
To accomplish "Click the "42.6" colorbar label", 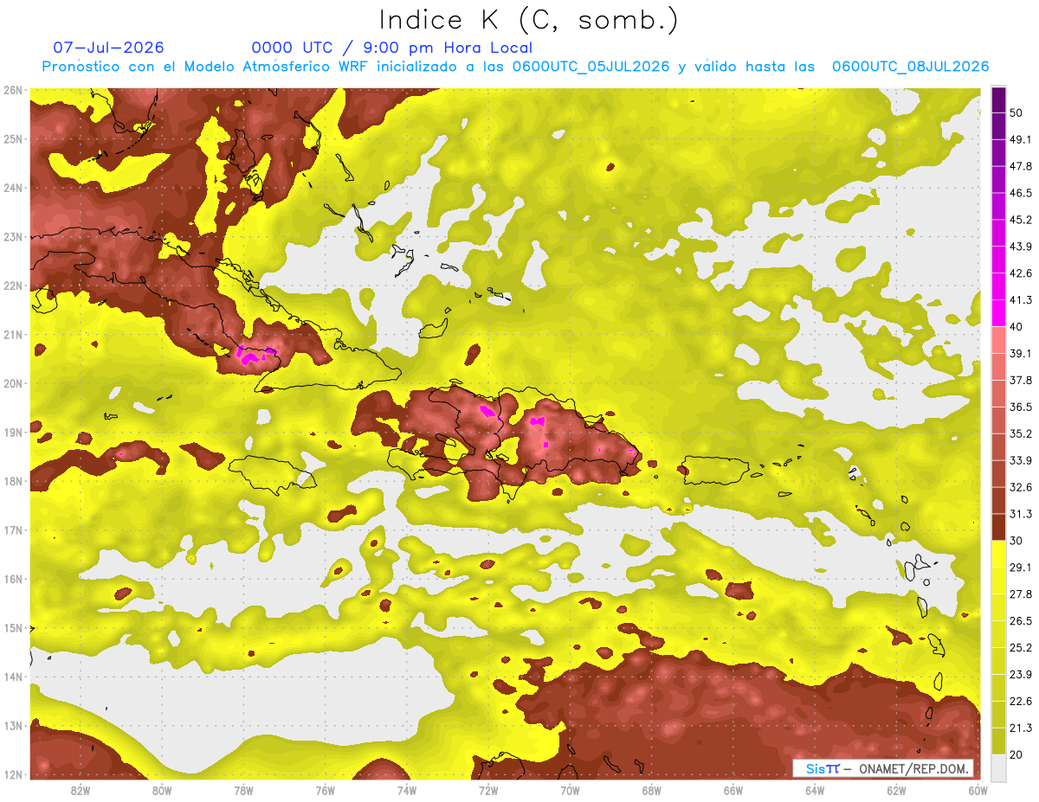I will pos(1020,273).
